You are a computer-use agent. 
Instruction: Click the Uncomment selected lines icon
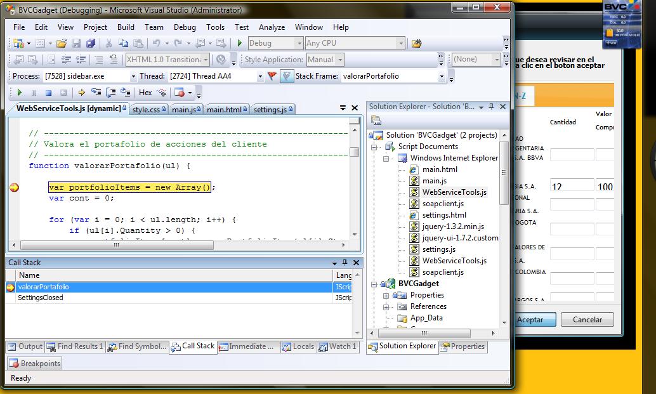point(114,60)
